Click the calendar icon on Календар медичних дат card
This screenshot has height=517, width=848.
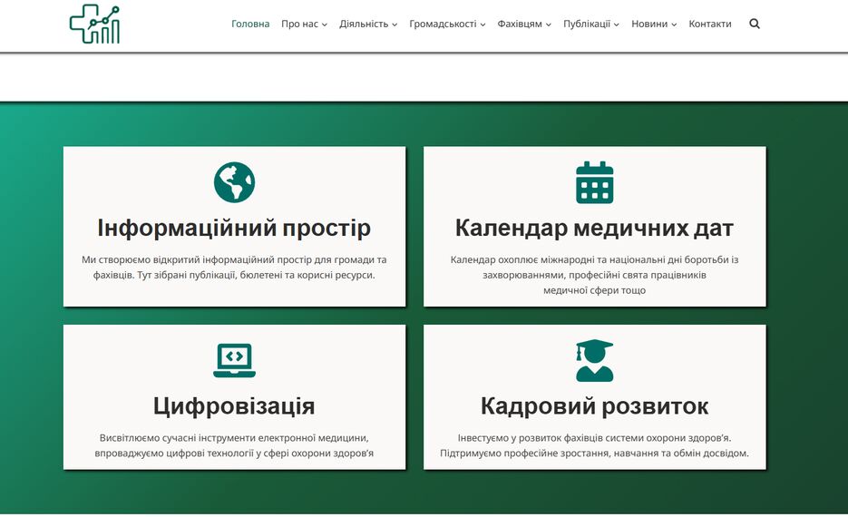594,182
